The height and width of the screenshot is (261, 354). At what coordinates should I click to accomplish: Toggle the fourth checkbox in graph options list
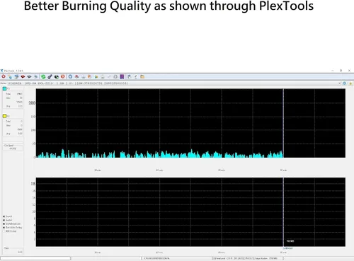(x=4, y=228)
